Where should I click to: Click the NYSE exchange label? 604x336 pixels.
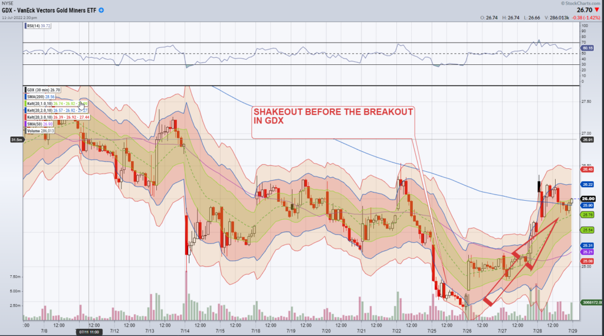click(7, 3)
